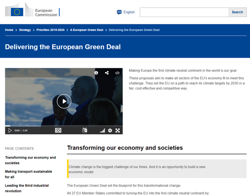Image resolution: width=250 pixels, height=195 pixels.
Task: Click the sentence starting All 27 EU Member States
Action: coord(138,193)
